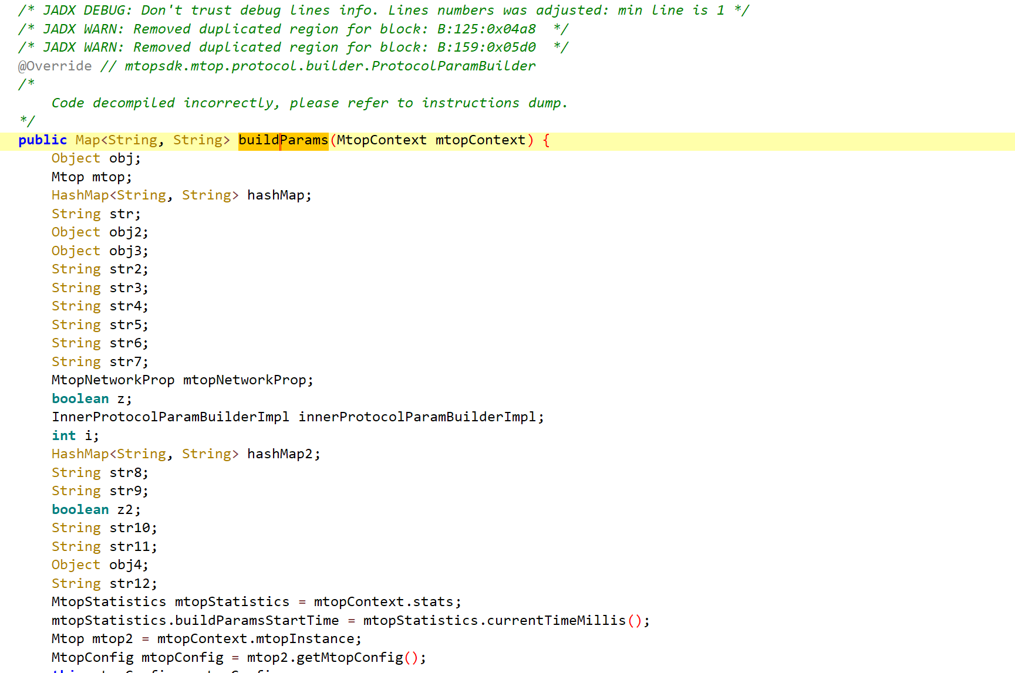Click the B:125:0x04a8 block warning comment
1015x673 pixels.
(x=486, y=29)
